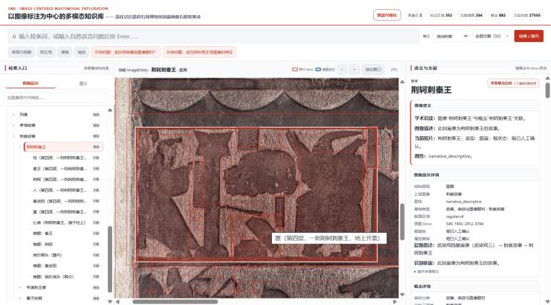This screenshot has height=305, width=551.
Task: Click the image viewer horizontal scrollbar thumb
Action: [x=175, y=301]
